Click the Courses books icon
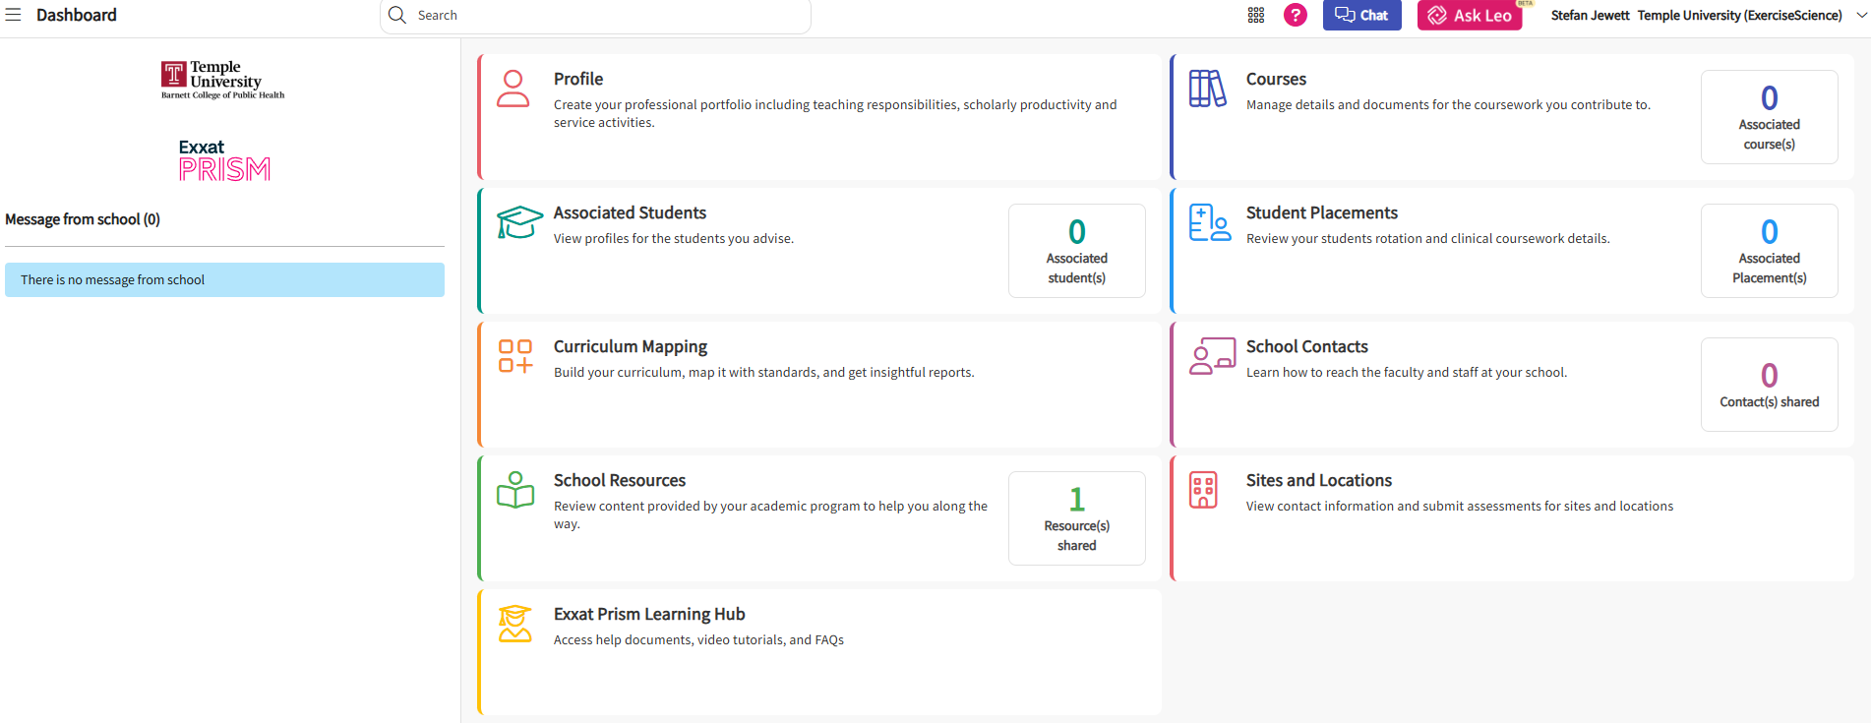Screen dimensions: 1871x723 tap(1207, 89)
